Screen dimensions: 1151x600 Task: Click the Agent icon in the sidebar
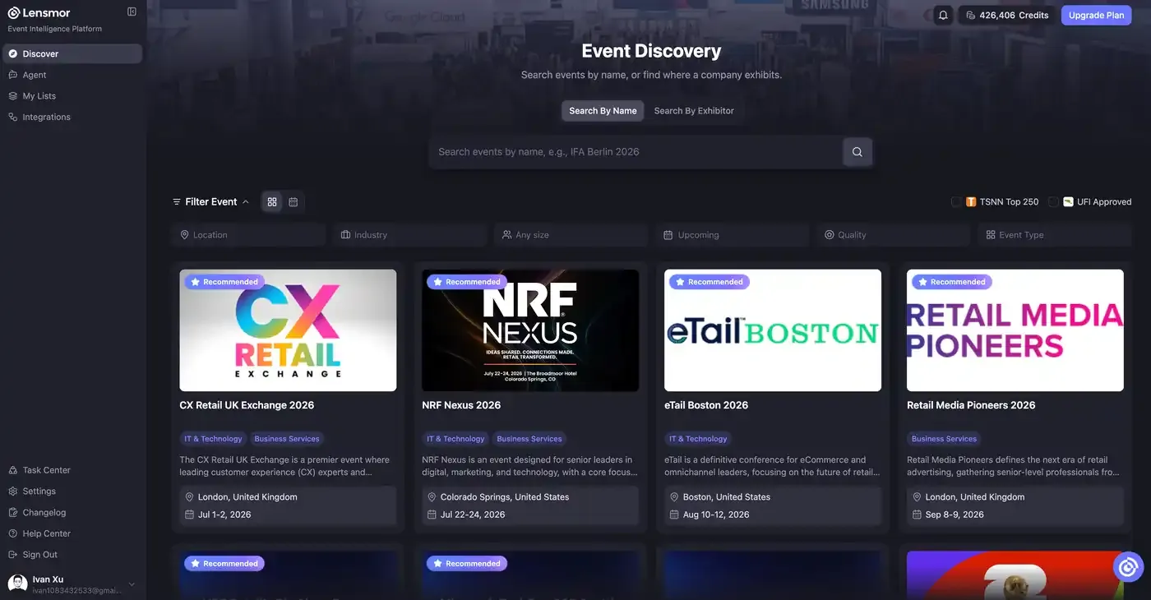pyautogui.click(x=13, y=75)
